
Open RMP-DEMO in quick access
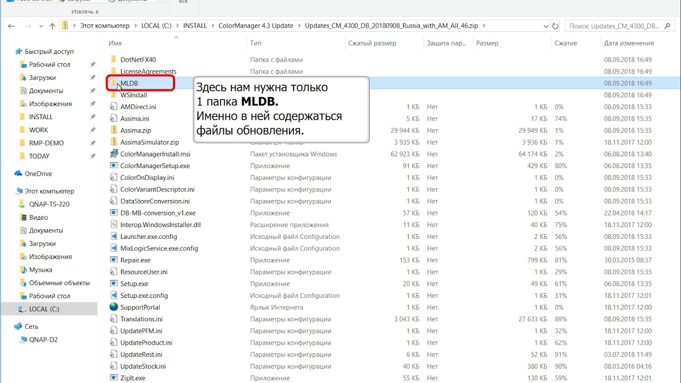point(46,143)
